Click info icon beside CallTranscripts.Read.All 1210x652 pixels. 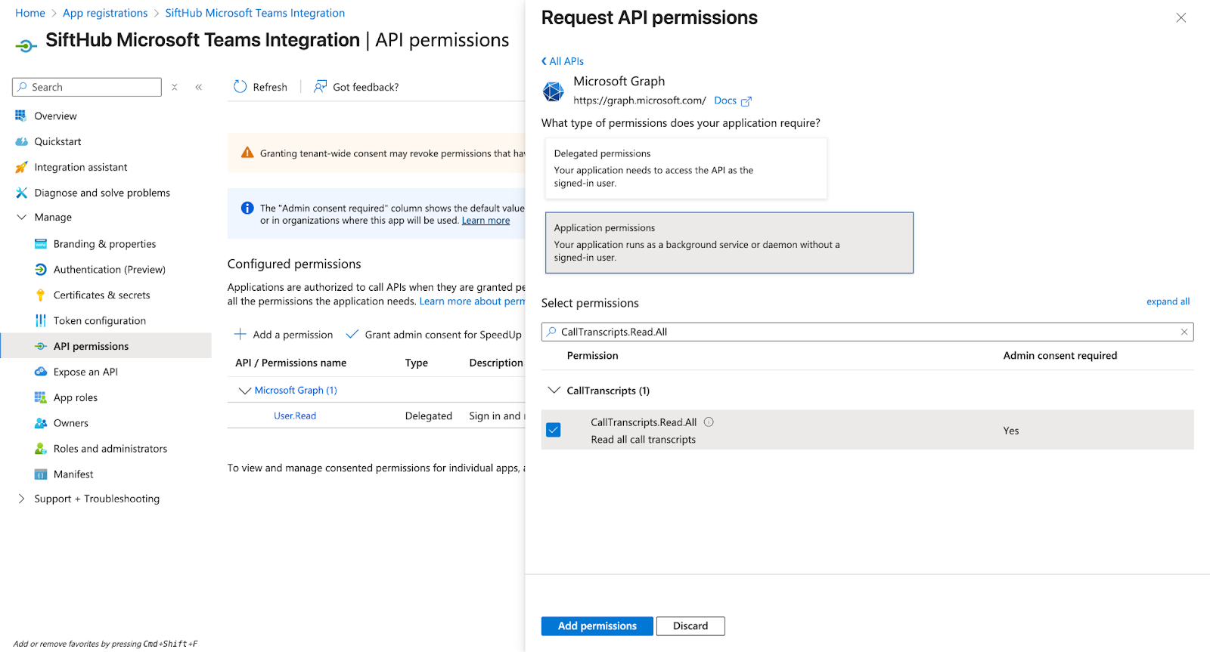[709, 422]
